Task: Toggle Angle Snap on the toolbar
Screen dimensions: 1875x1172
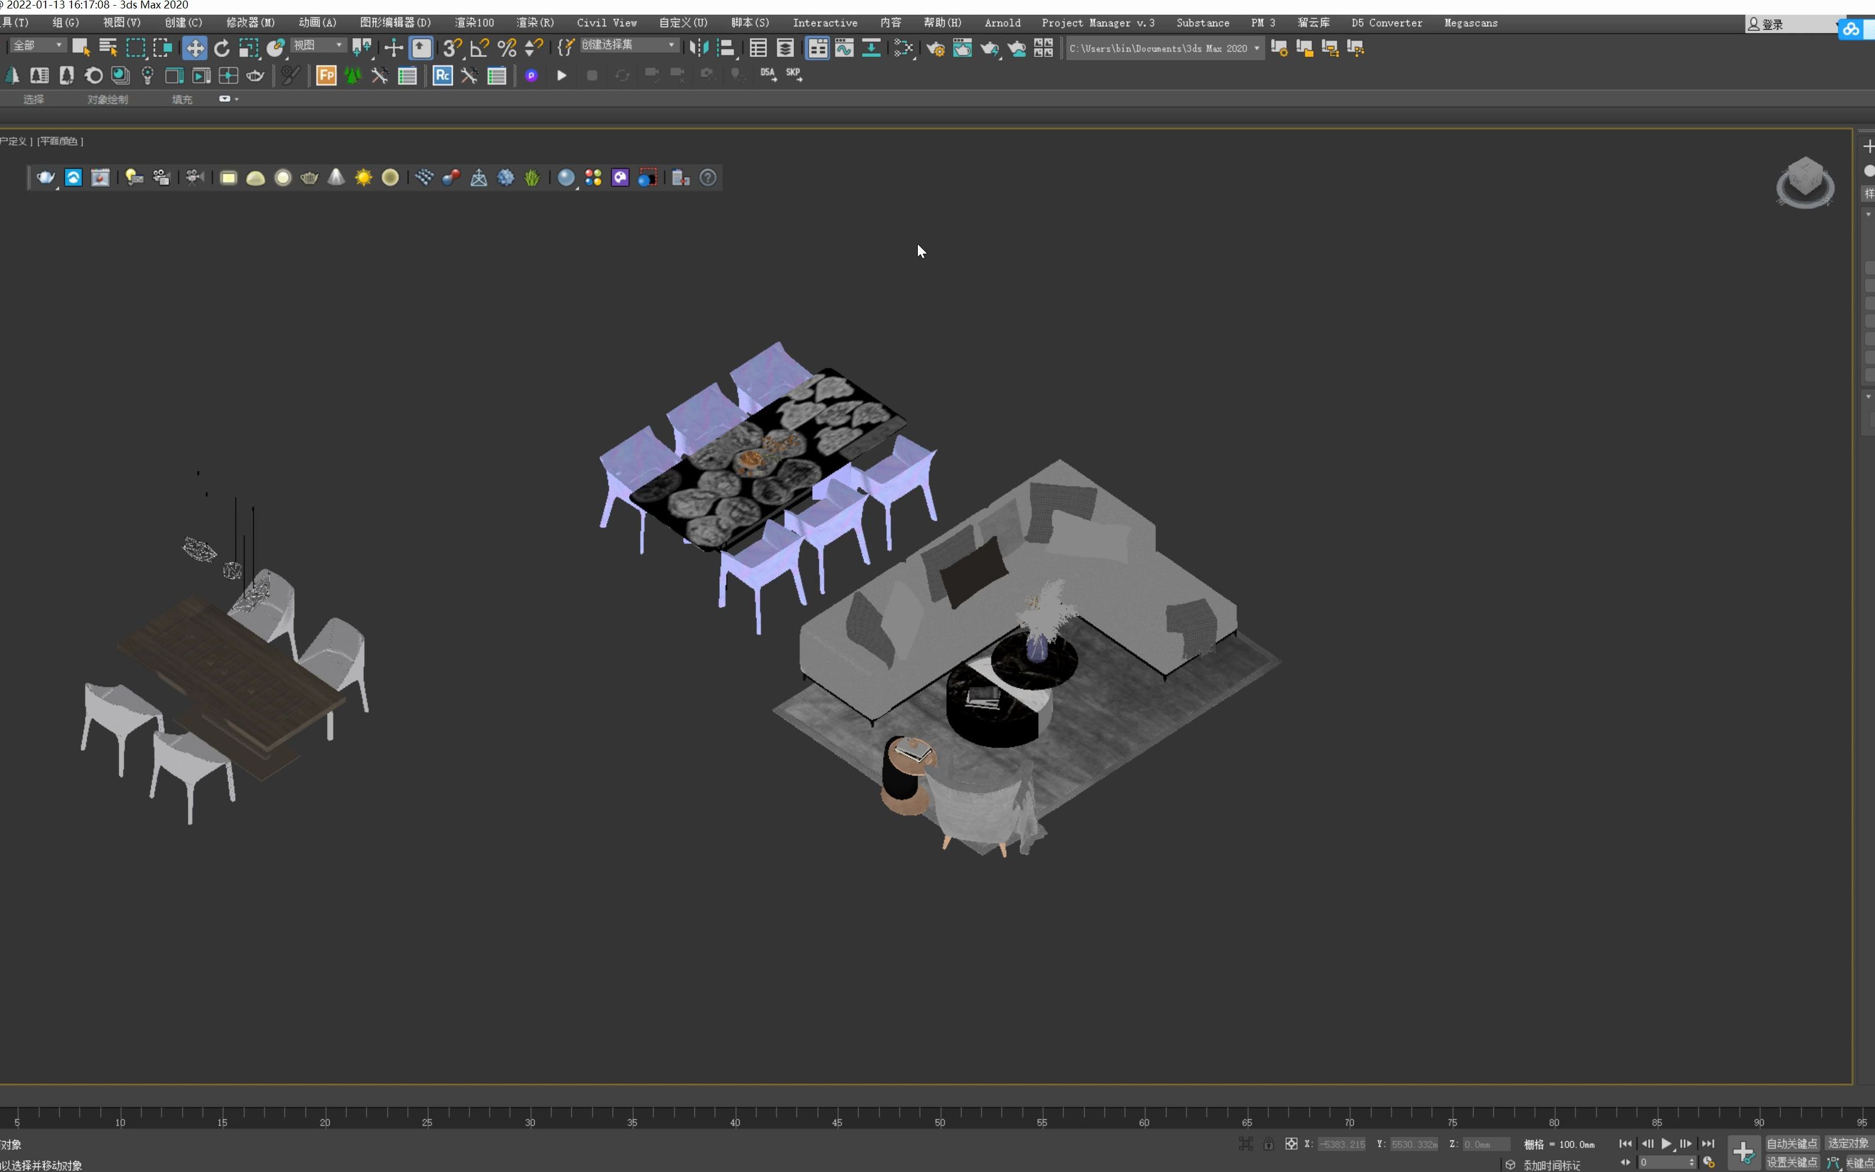Action: tap(480, 48)
